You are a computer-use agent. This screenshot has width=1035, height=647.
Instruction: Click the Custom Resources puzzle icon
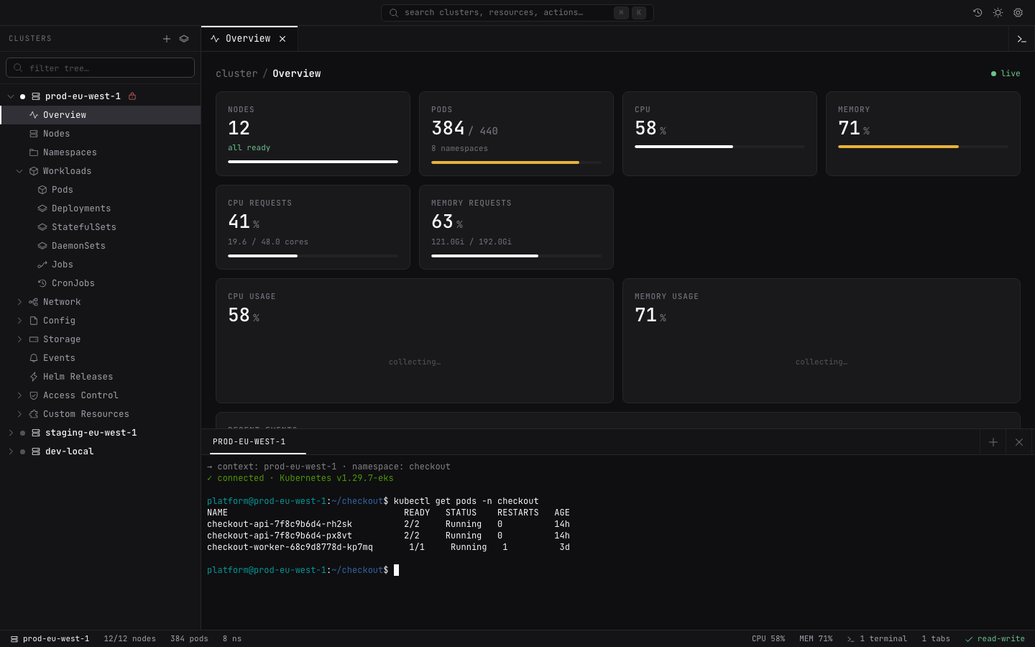pyautogui.click(x=34, y=414)
